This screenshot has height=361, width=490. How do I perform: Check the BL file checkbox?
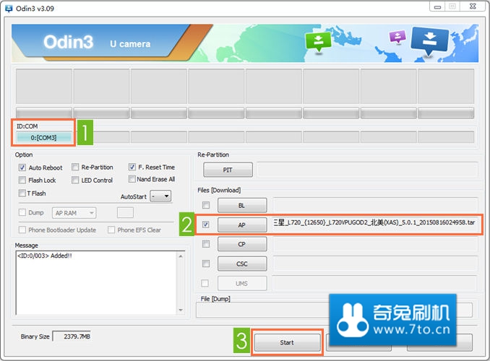click(206, 205)
